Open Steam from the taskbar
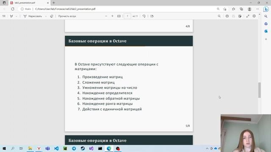Viewport: 271px width, 152px height. 83,148
